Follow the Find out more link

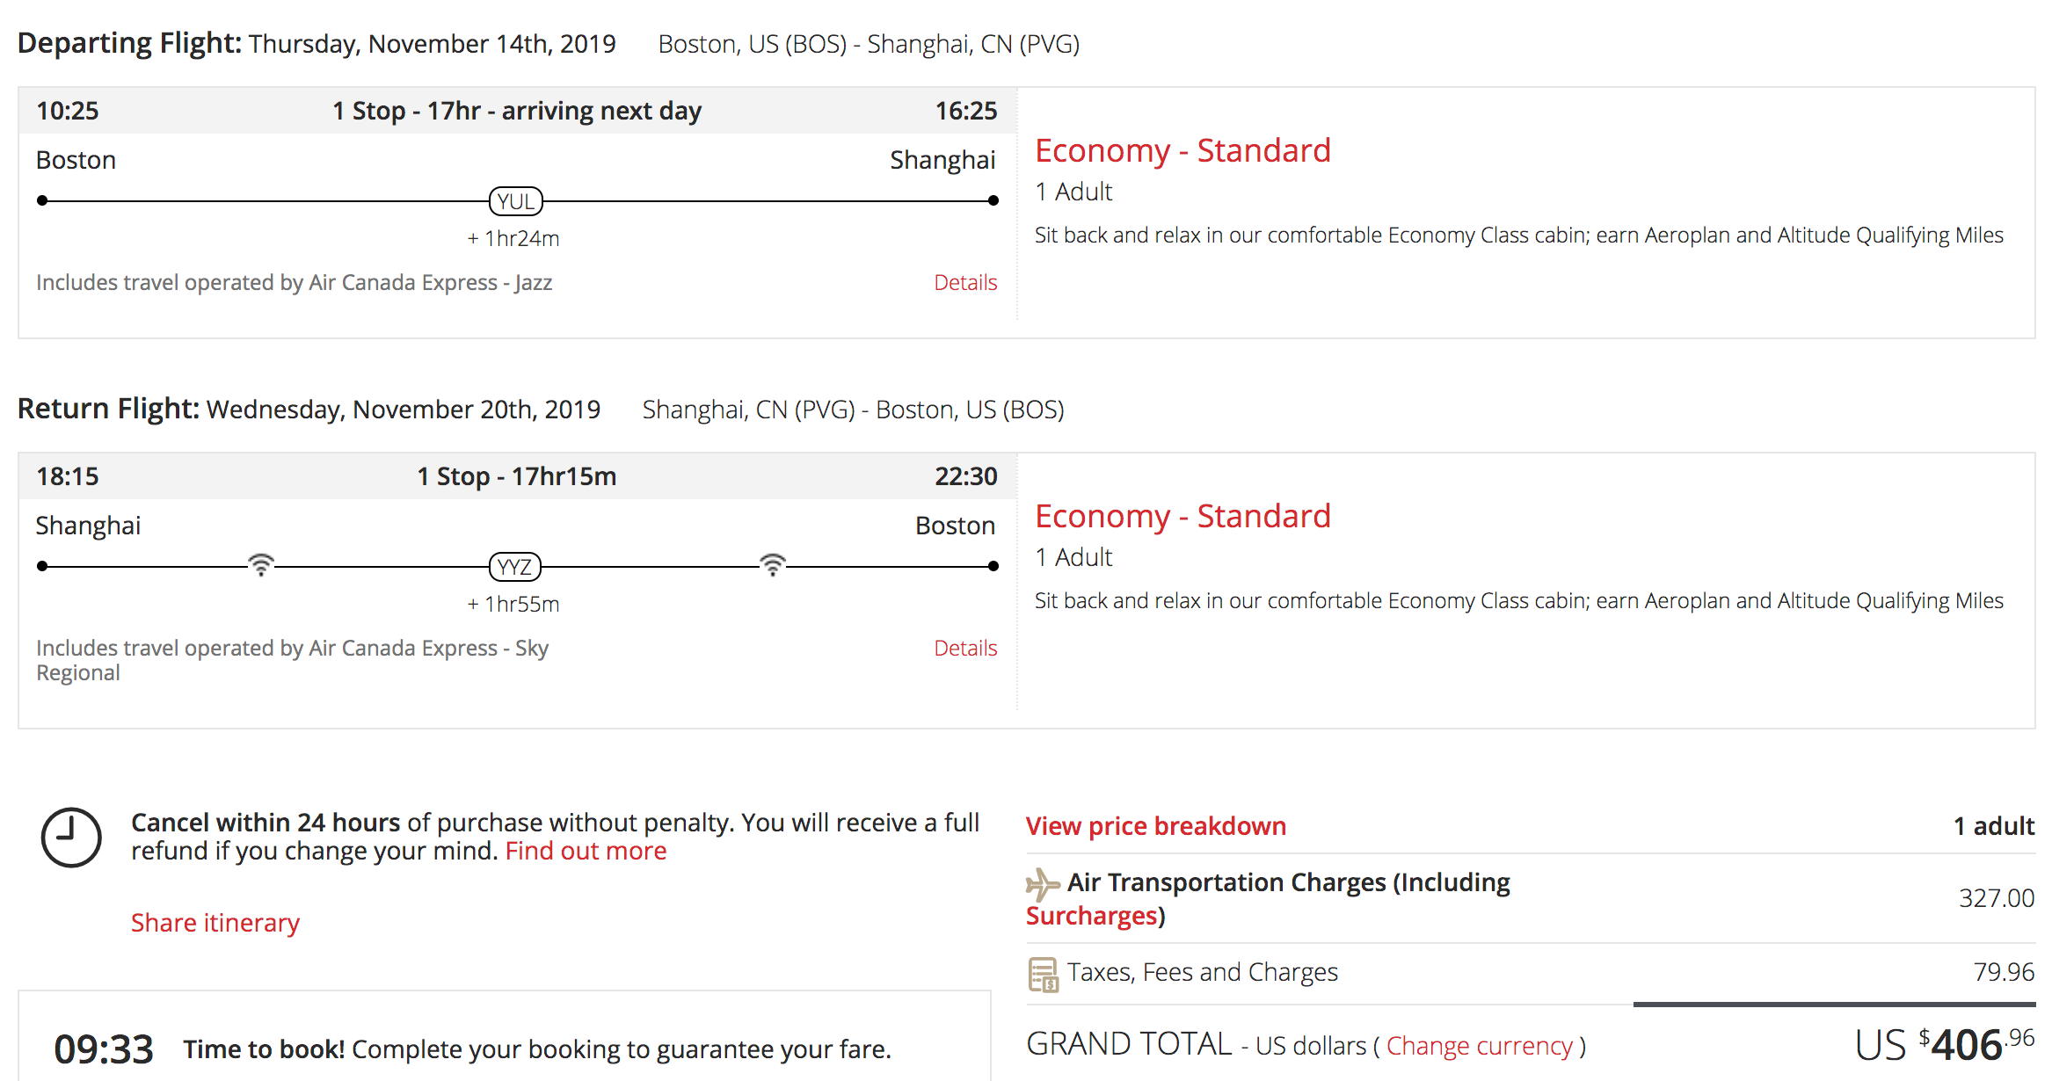pyautogui.click(x=586, y=851)
